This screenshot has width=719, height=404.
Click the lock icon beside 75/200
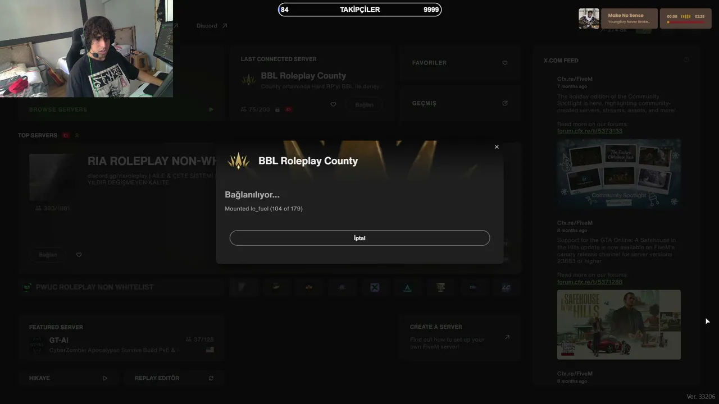pyautogui.click(x=277, y=109)
